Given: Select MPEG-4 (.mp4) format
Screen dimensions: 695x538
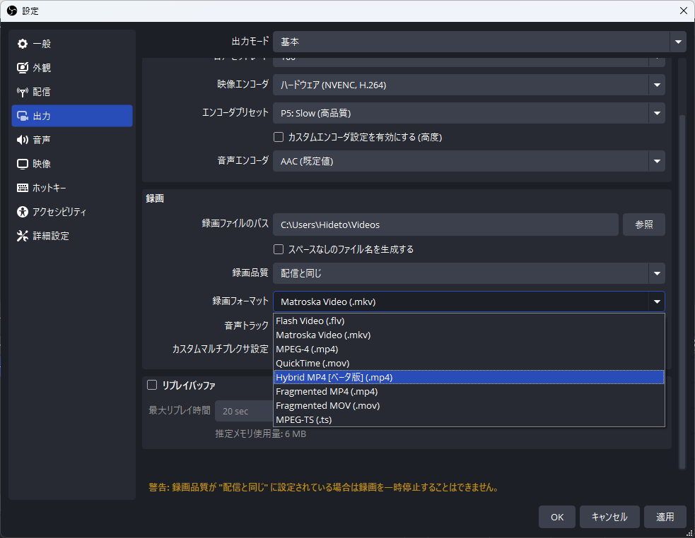Looking at the screenshot, I should coord(469,349).
